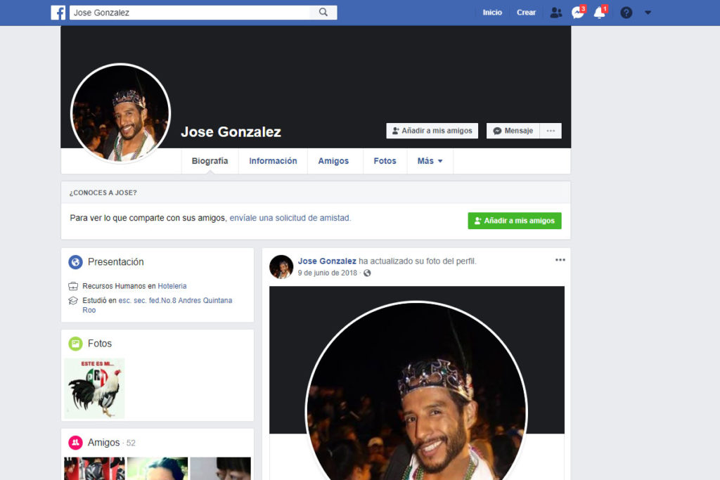This screenshot has height=480, width=720.
Task: Click the Jose Gonzalez name on the cover
Action: (x=231, y=132)
